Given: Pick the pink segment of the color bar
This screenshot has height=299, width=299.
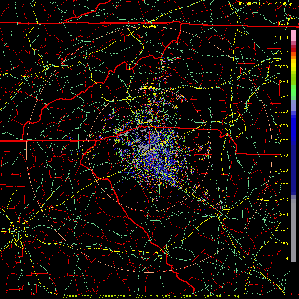Looking at the screenshot, I should click(293, 35).
